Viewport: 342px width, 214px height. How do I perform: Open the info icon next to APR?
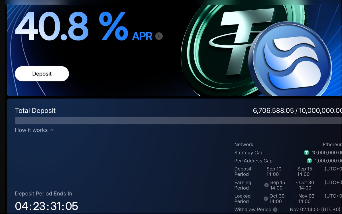(x=159, y=36)
